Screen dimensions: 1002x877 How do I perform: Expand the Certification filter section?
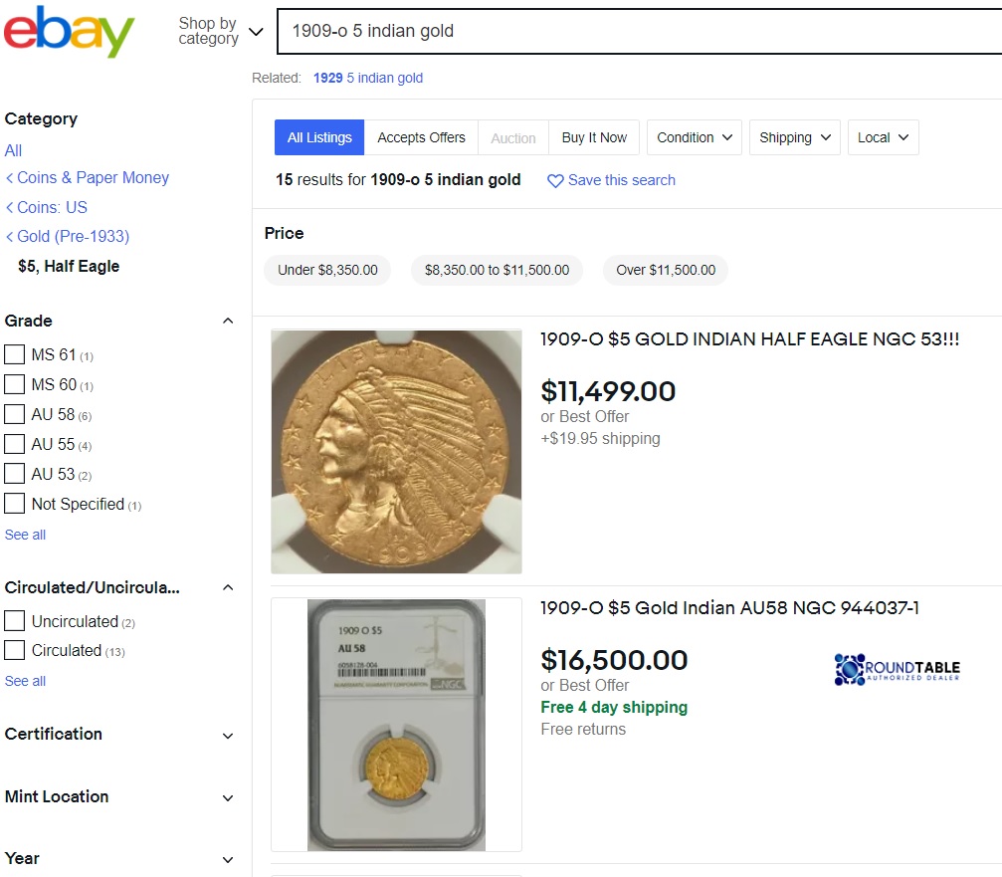pyautogui.click(x=228, y=736)
